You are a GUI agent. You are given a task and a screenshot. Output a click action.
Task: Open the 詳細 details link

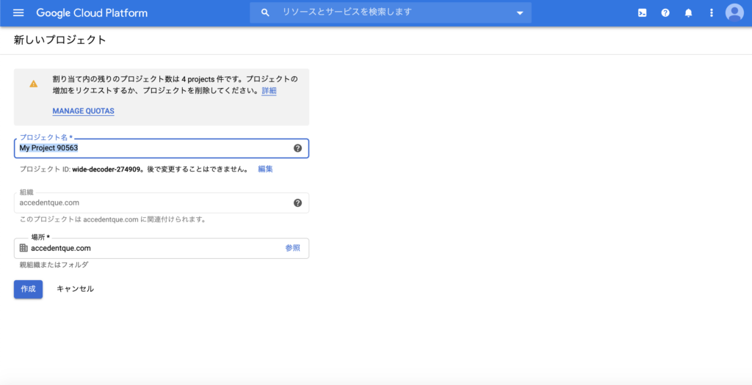269,90
